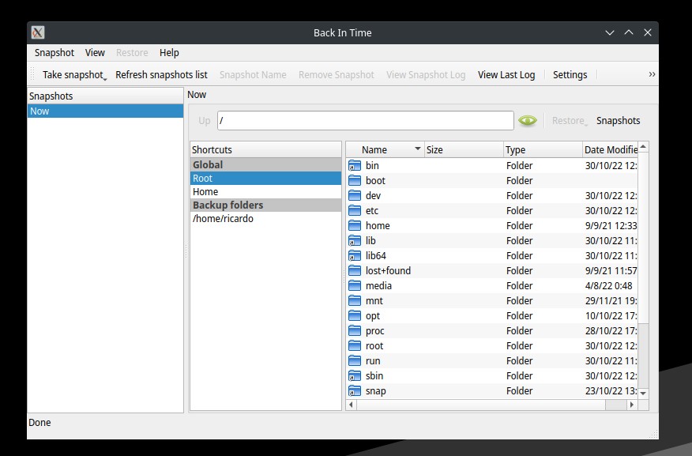This screenshot has width=692, height=456.
Task: Sort by the Date Modified column header
Action: (x=611, y=149)
